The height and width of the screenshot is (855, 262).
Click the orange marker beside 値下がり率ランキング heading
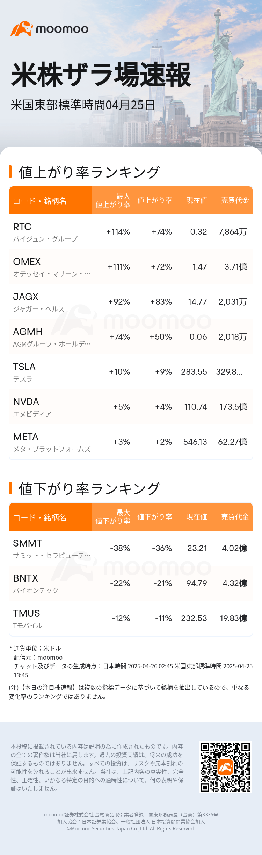(10, 488)
